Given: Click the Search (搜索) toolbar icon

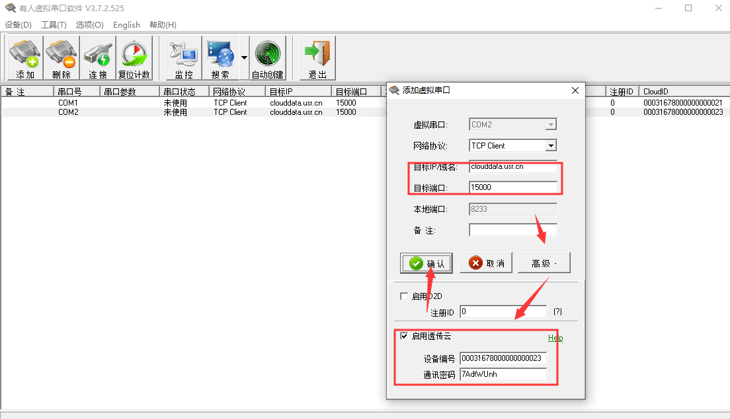Looking at the screenshot, I should coord(220,59).
